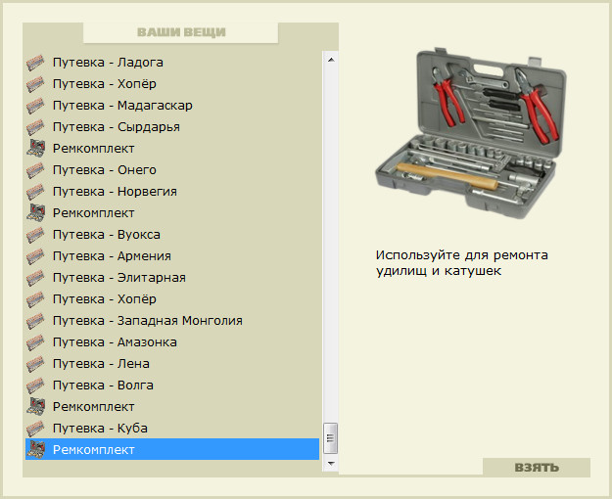Click the scrollbar thumb of the items list
Screen dimensions: 612x499
point(331,438)
